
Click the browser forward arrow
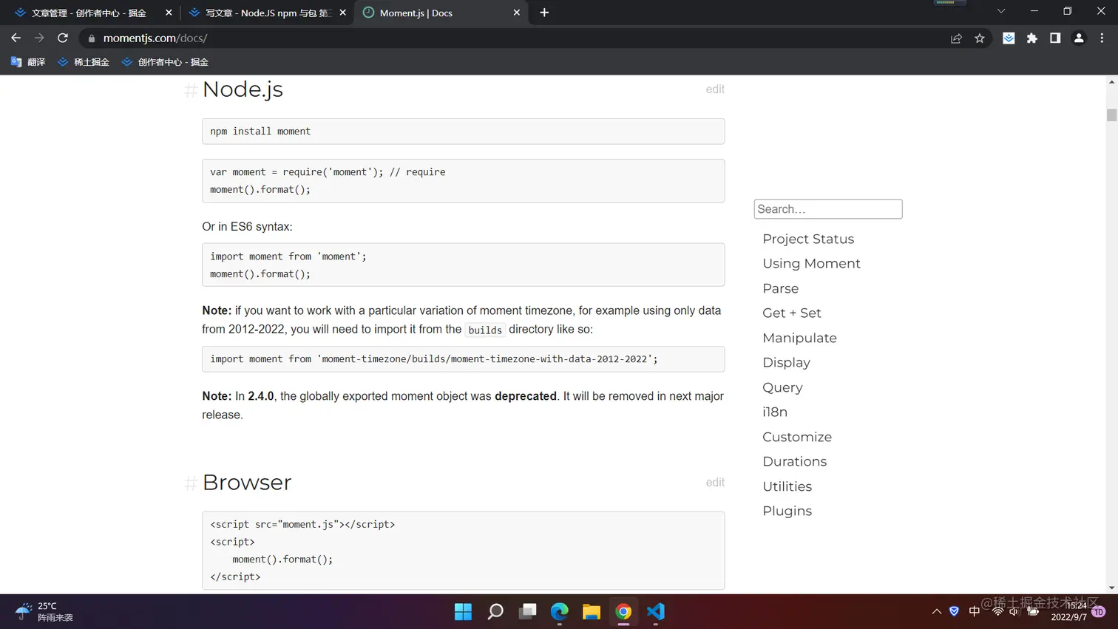pos(39,38)
